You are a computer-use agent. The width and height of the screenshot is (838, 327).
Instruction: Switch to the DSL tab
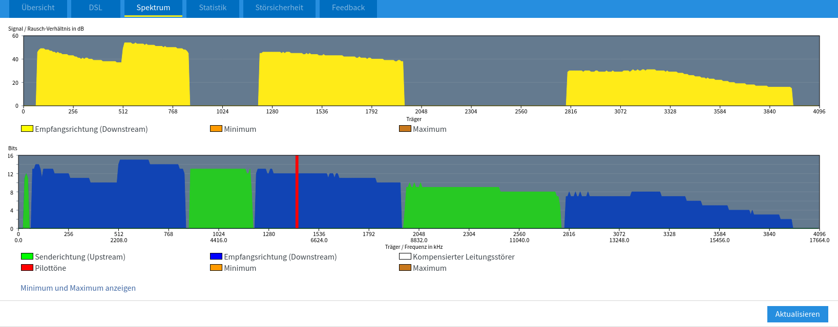tap(95, 8)
